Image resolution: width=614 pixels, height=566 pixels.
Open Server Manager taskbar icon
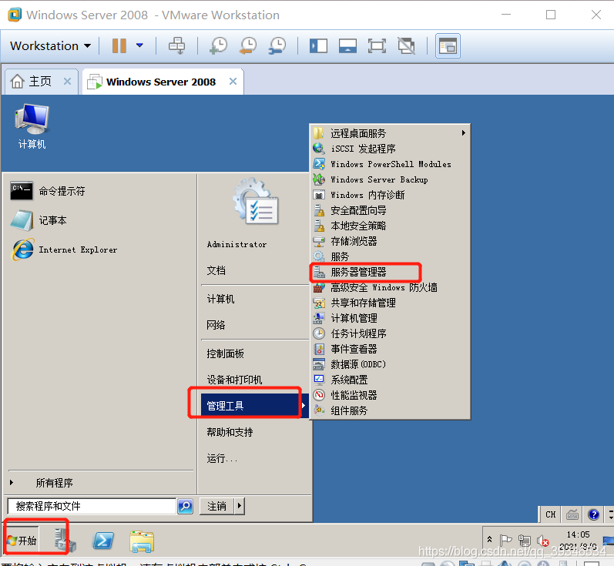pos(64,541)
